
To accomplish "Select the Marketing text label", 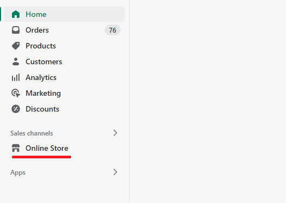I will point(43,93).
